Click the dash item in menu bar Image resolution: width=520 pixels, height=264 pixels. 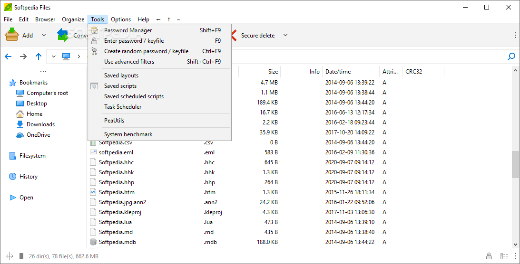178,19
